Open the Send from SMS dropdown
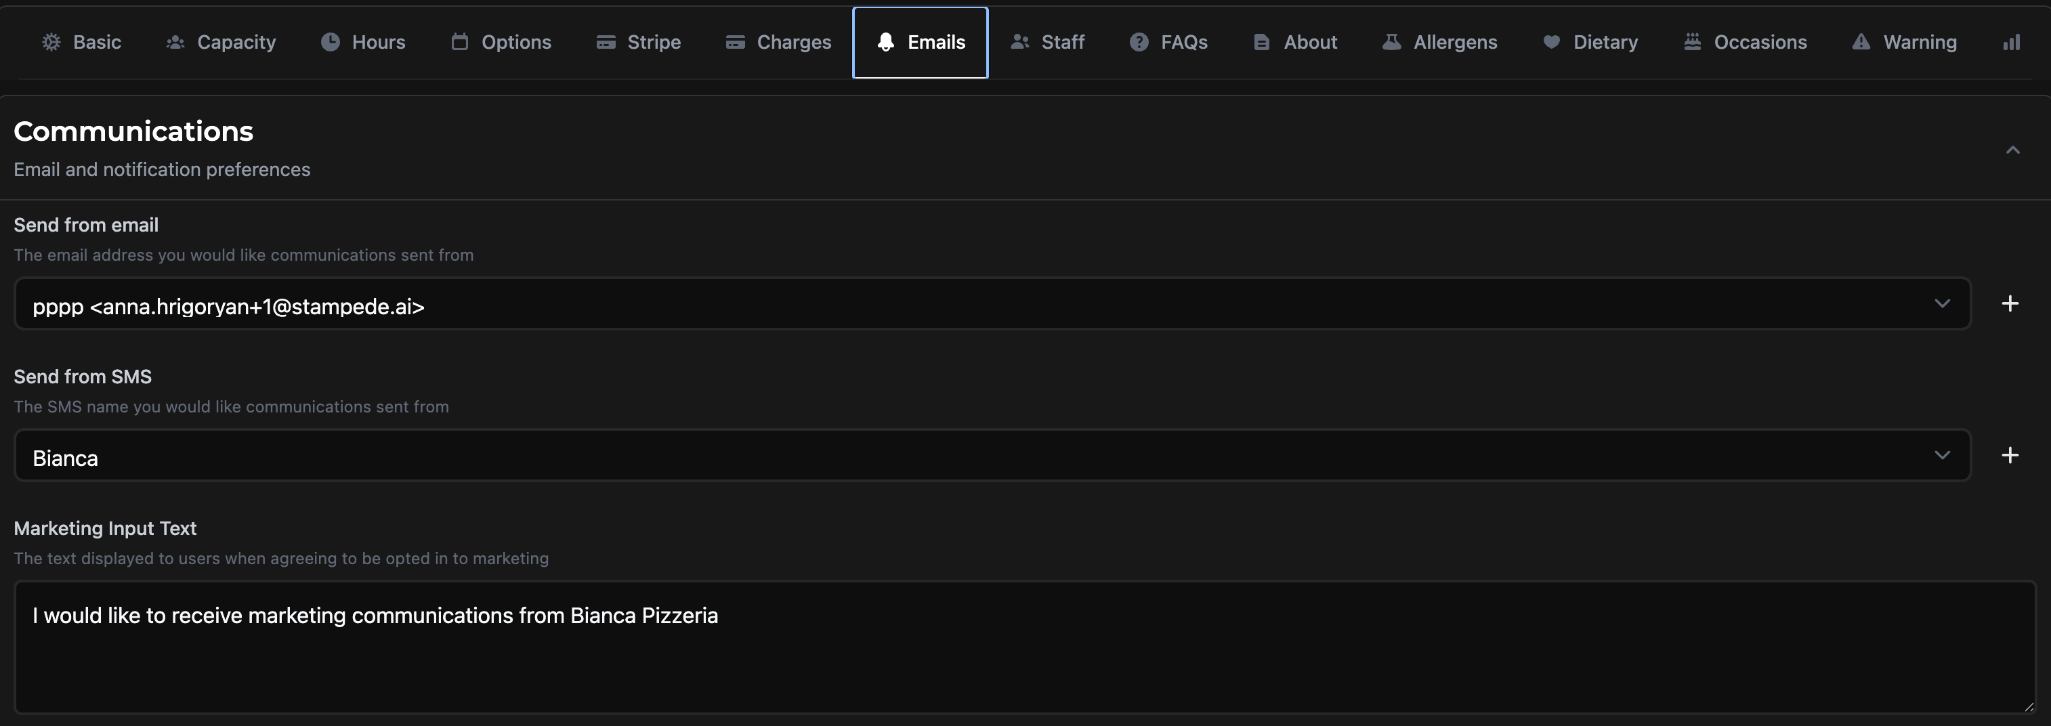This screenshot has height=726, width=2051. point(992,455)
